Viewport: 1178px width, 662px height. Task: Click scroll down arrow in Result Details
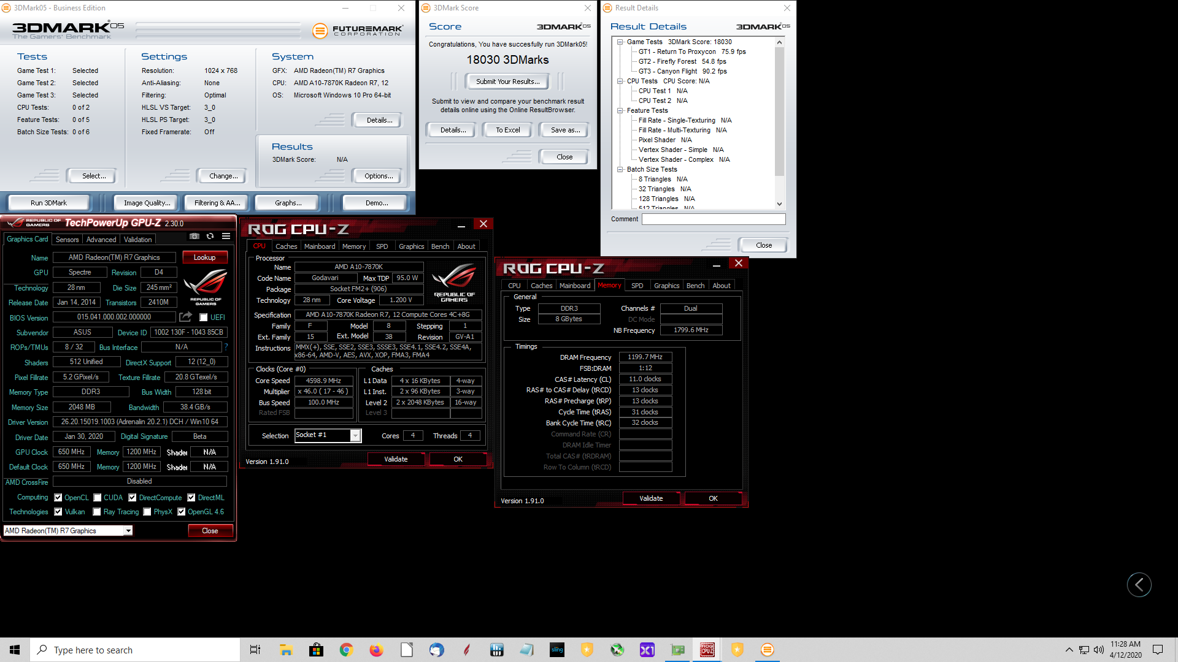(x=779, y=204)
